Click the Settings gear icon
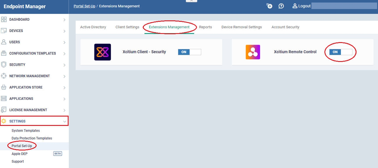Viewport: 378px width, 168px height. (4, 121)
